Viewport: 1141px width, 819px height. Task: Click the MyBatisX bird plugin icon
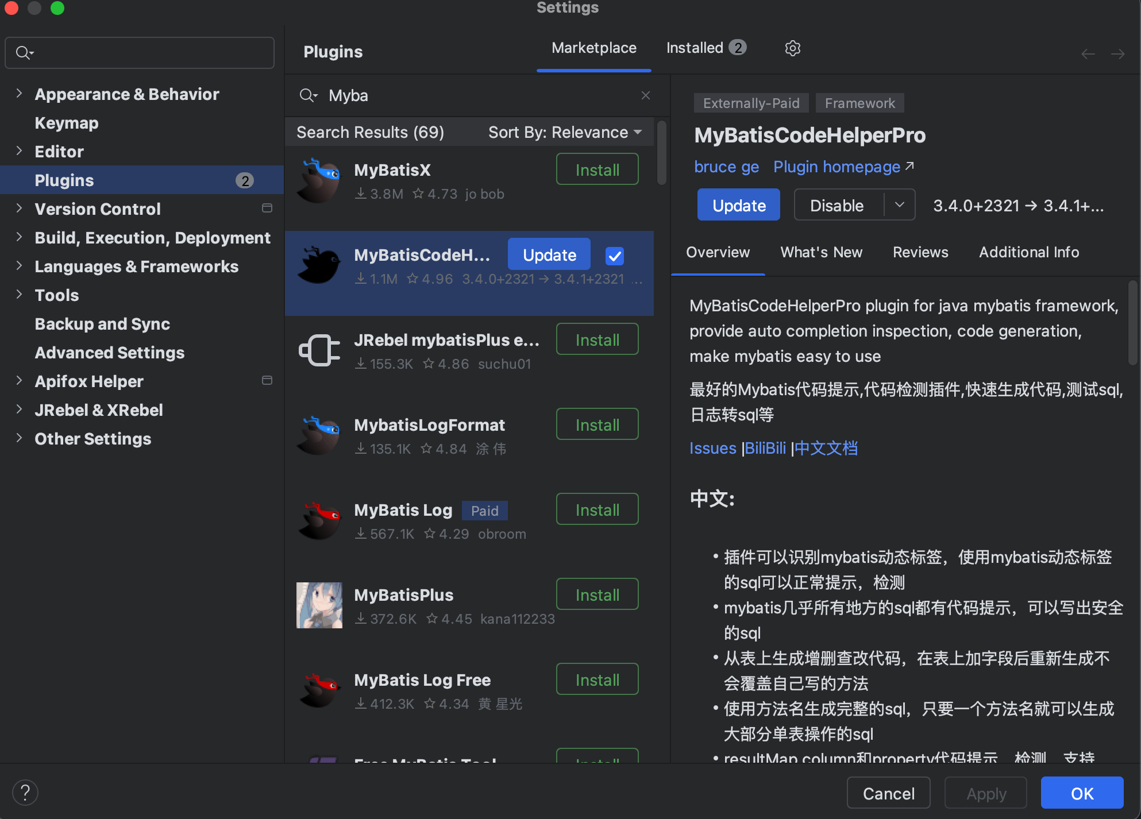pyautogui.click(x=319, y=181)
